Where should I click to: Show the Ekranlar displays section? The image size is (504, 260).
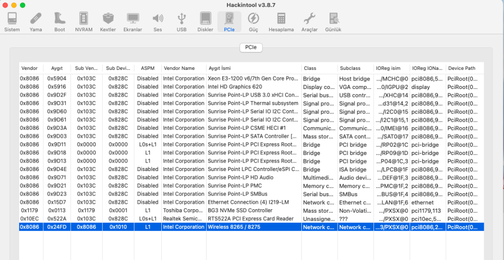[133, 22]
